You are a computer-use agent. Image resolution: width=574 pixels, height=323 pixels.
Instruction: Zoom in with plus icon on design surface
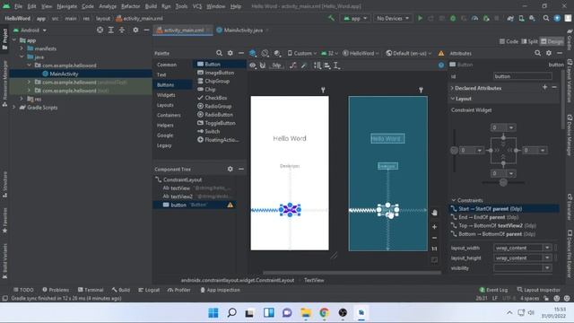coord(434,227)
